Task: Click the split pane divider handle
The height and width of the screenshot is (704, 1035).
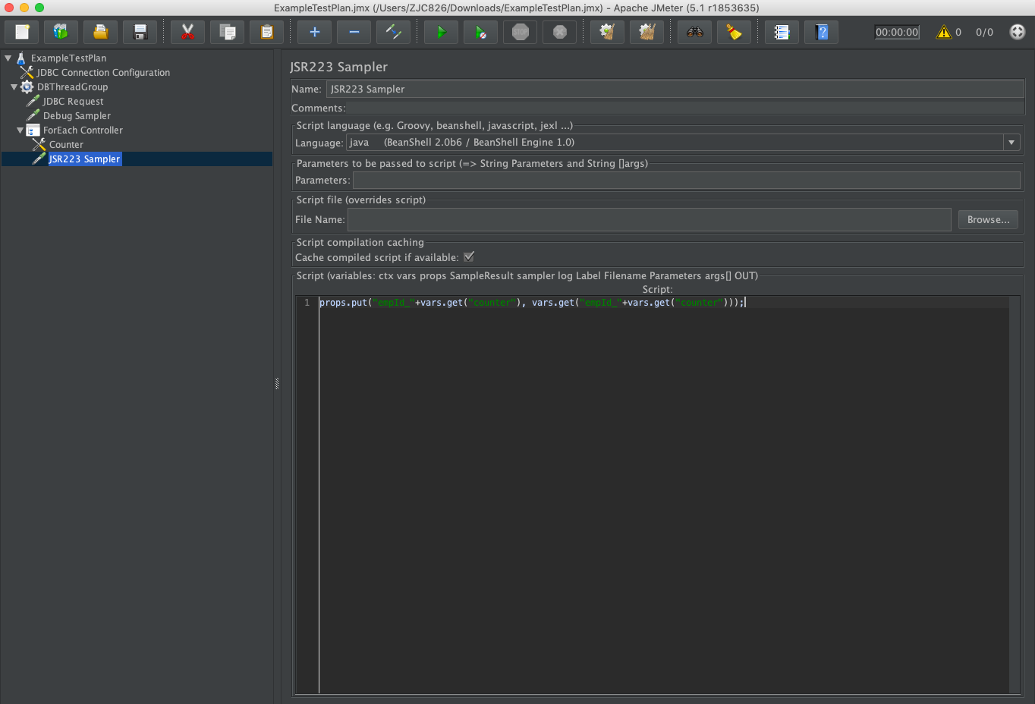Action: tap(277, 384)
